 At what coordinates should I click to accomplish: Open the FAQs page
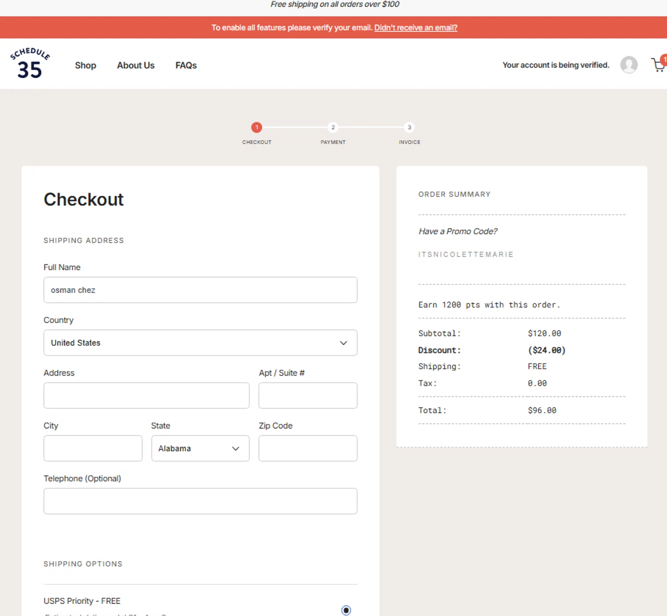pos(186,65)
